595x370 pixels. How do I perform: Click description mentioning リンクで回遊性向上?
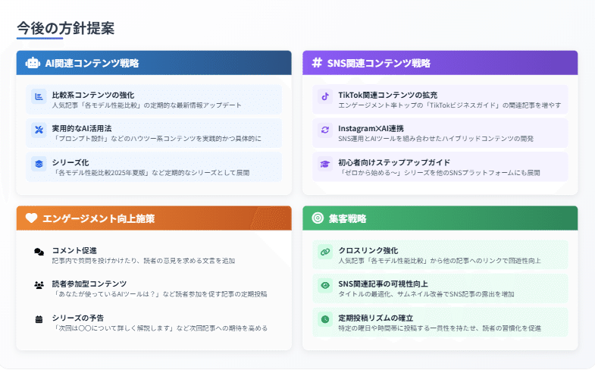point(440,261)
